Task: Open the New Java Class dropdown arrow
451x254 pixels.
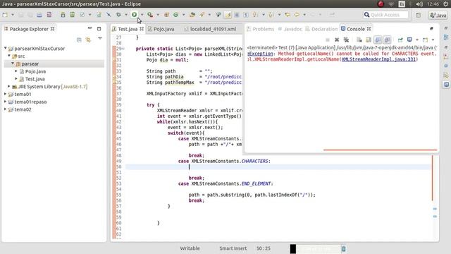Action: tap(183, 15)
